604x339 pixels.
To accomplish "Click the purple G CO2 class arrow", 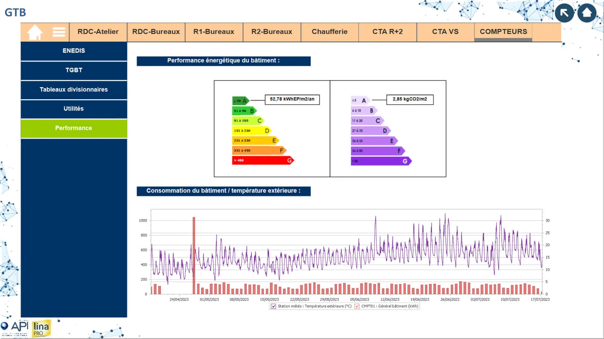I will [381, 161].
